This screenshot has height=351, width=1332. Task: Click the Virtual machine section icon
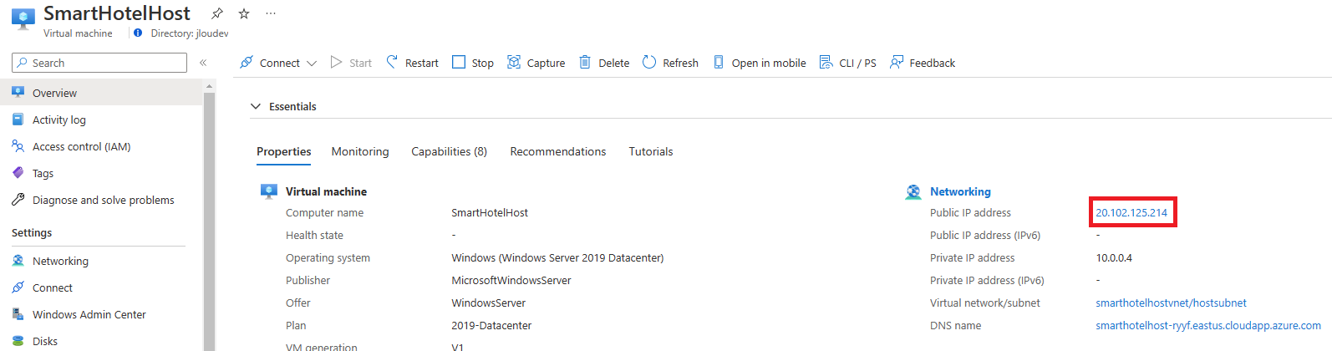(x=269, y=192)
